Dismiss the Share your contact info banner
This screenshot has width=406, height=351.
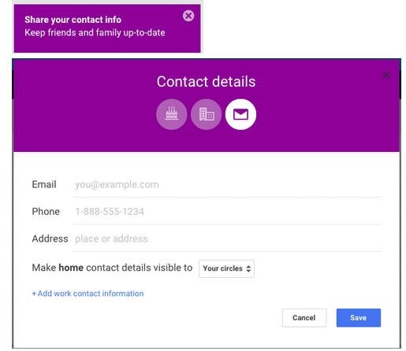188,16
